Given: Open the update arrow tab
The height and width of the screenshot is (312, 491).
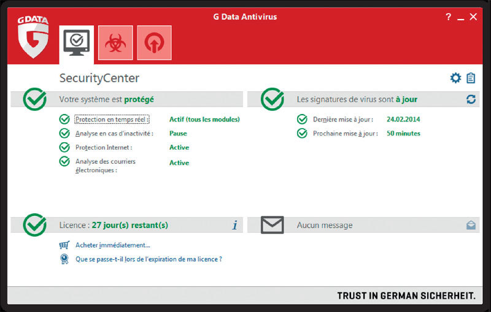Looking at the screenshot, I should click(x=155, y=42).
